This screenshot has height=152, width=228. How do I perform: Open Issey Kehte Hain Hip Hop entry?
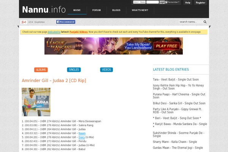[x=178, y=87]
